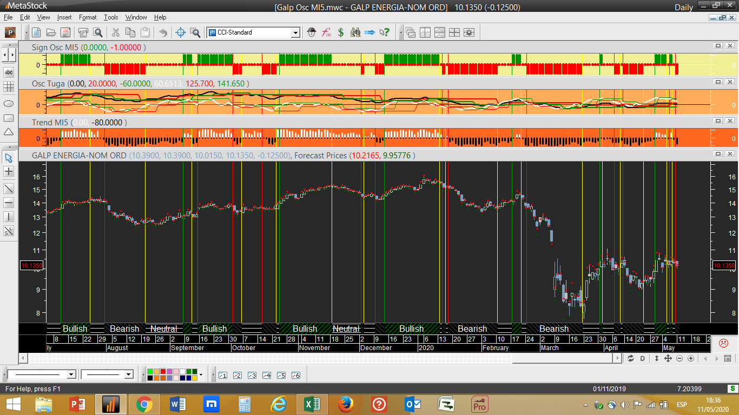Screen dimensions: 739x415
Task: Select the Ellipse drawing tool
Action: click(x=9, y=103)
